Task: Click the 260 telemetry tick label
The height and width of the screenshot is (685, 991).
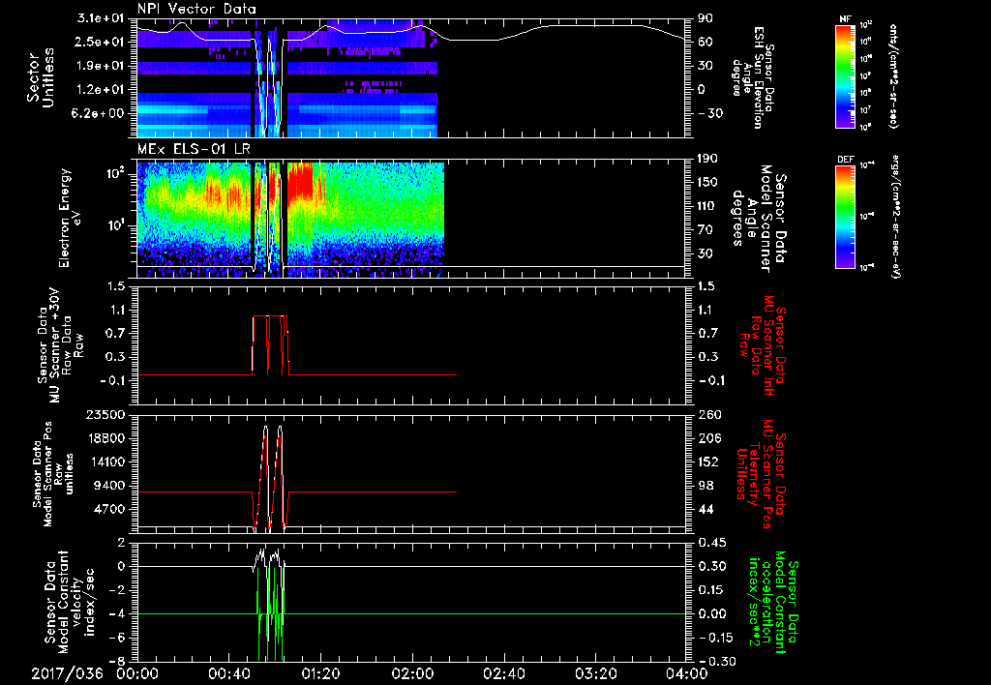Action: [707, 414]
